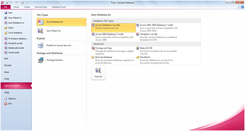Open the External Data tab
This screenshot has width=245, height=131.
tap(41, 7)
